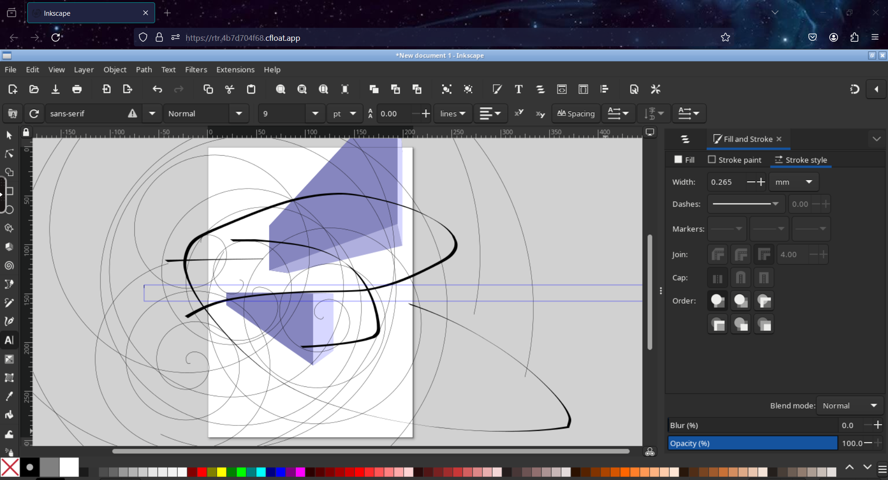
Task: Pick the Calligraphy pen tool
Action: coord(9,321)
